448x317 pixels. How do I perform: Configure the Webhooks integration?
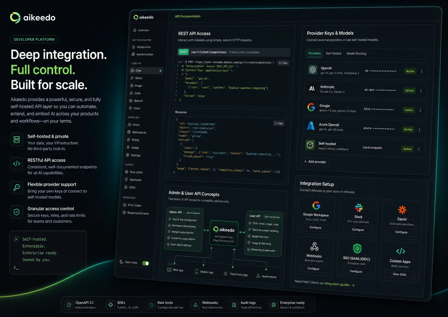tap(313, 269)
